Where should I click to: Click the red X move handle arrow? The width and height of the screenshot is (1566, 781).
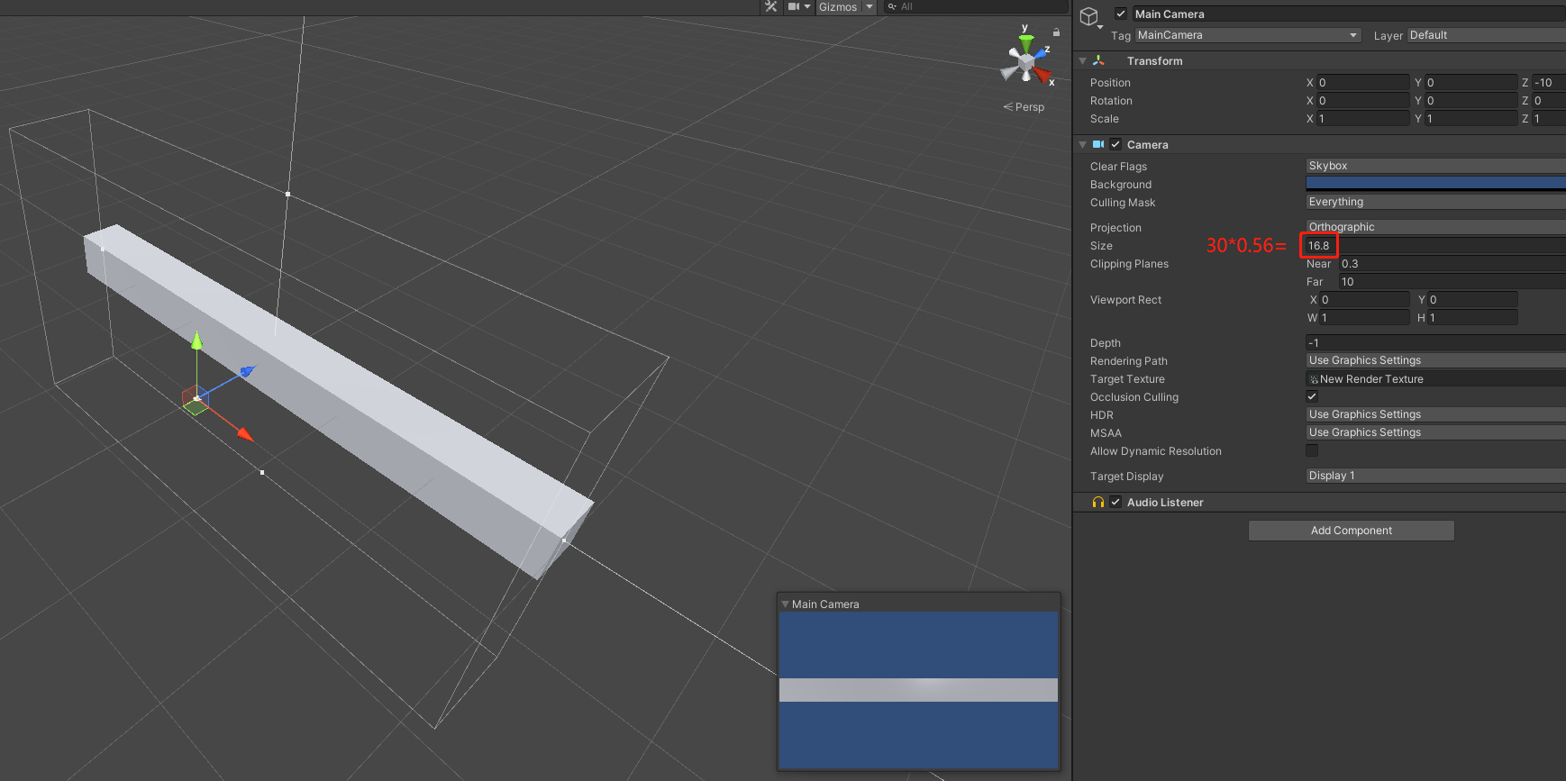[244, 434]
